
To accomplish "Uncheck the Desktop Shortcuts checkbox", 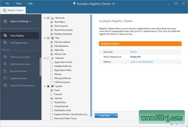I will 52,34.
